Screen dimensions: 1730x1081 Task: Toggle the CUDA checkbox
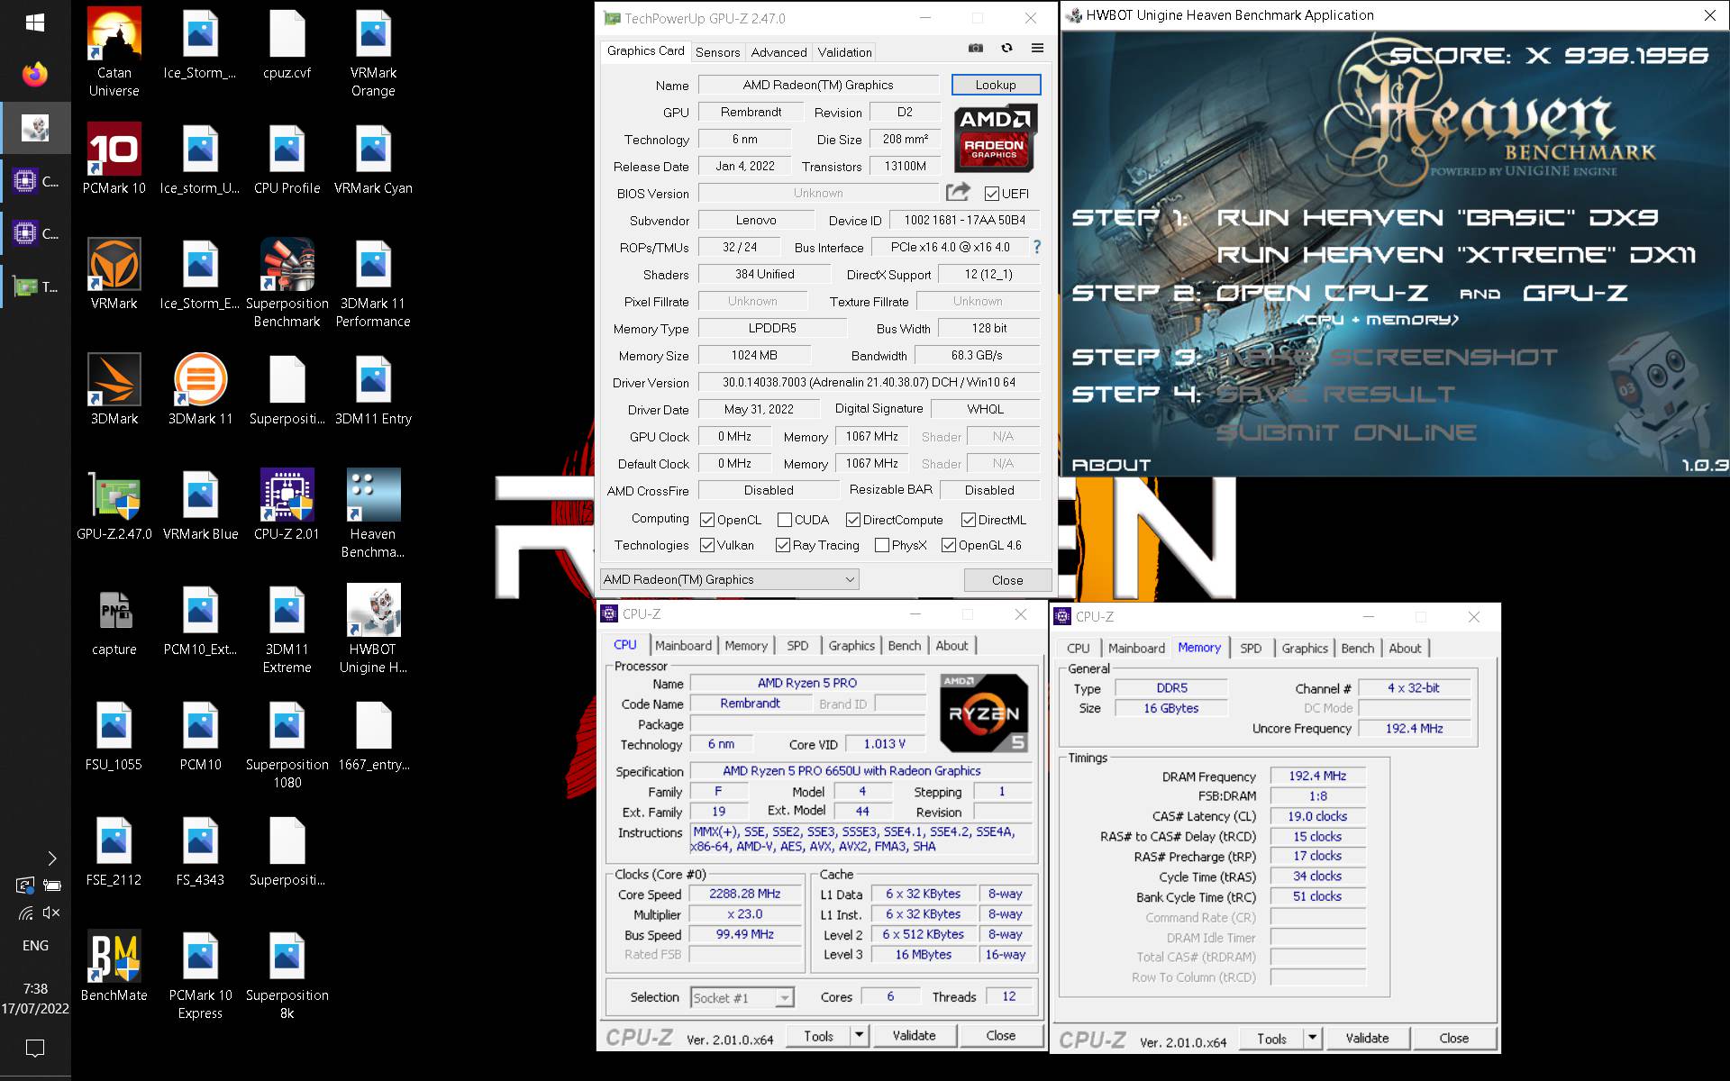pos(785,520)
